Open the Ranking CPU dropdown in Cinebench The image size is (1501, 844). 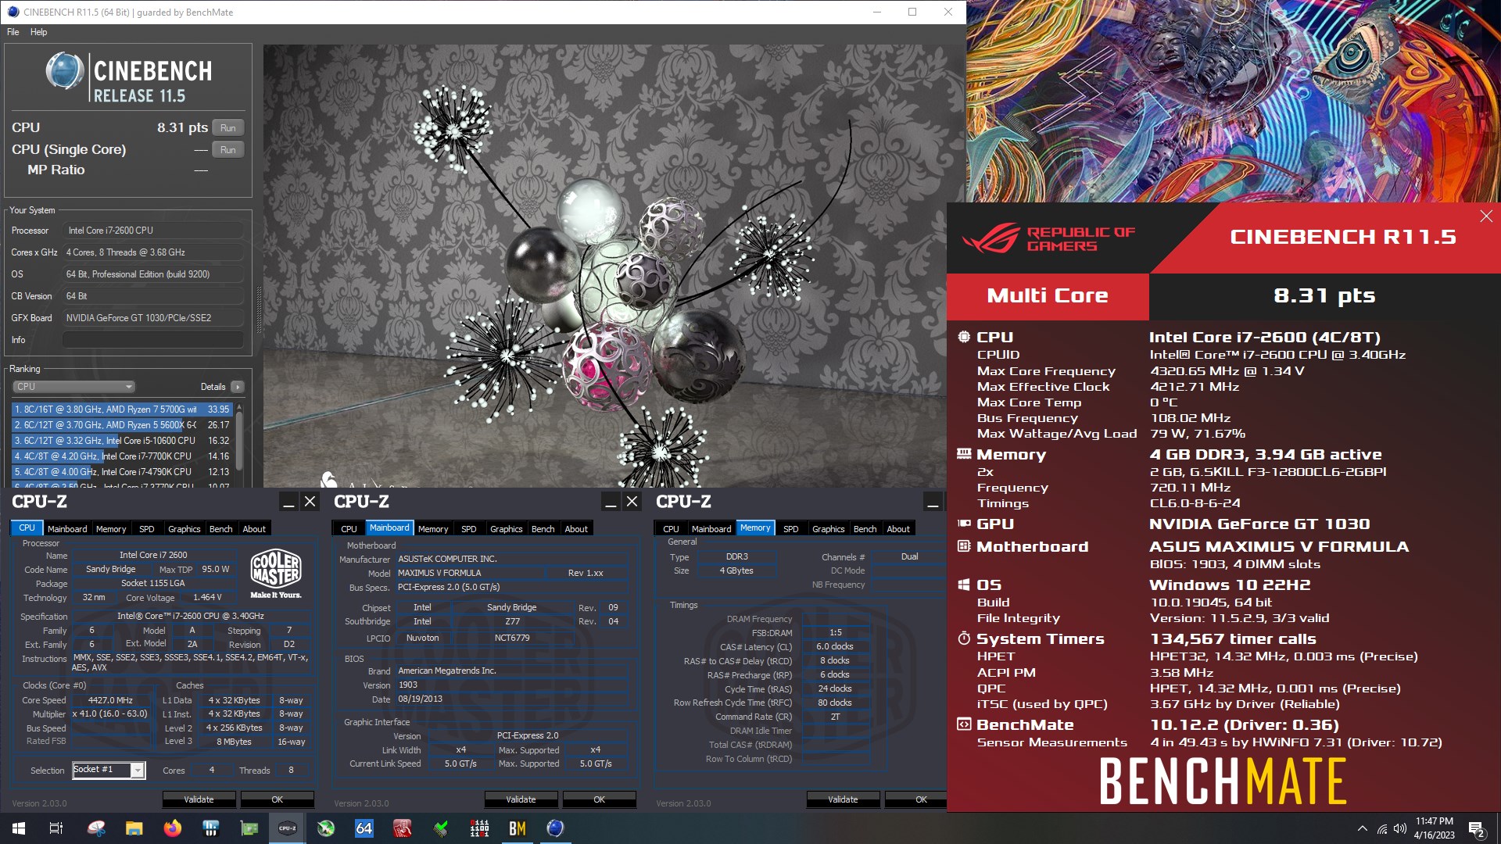tap(74, 387)
